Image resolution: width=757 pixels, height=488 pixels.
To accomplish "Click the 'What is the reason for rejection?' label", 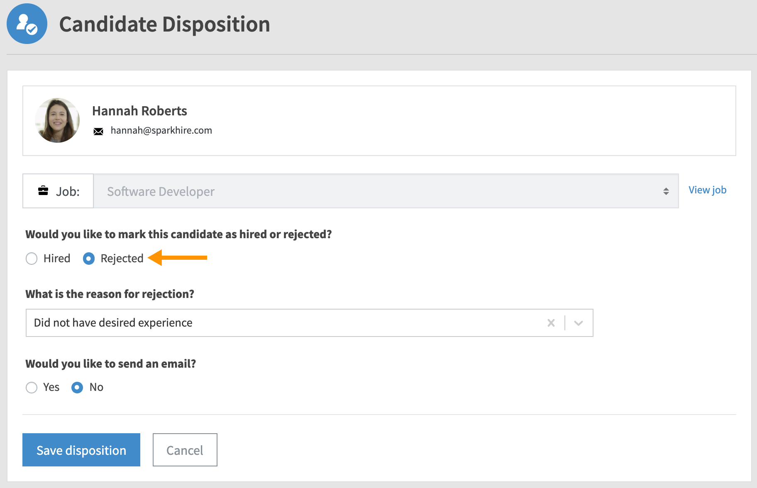I will pos(110,294).
